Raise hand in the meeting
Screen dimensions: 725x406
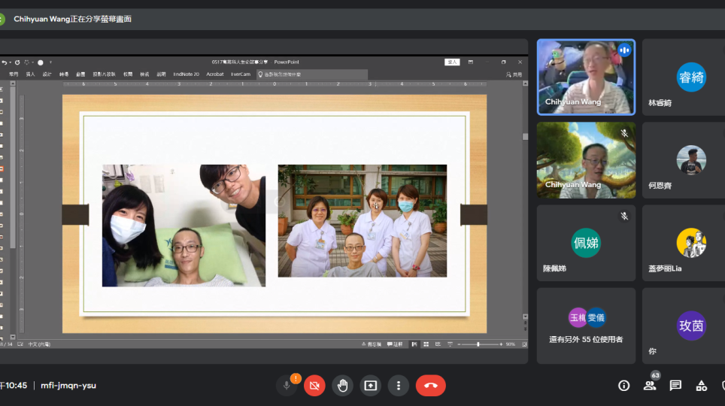point(342,386)
